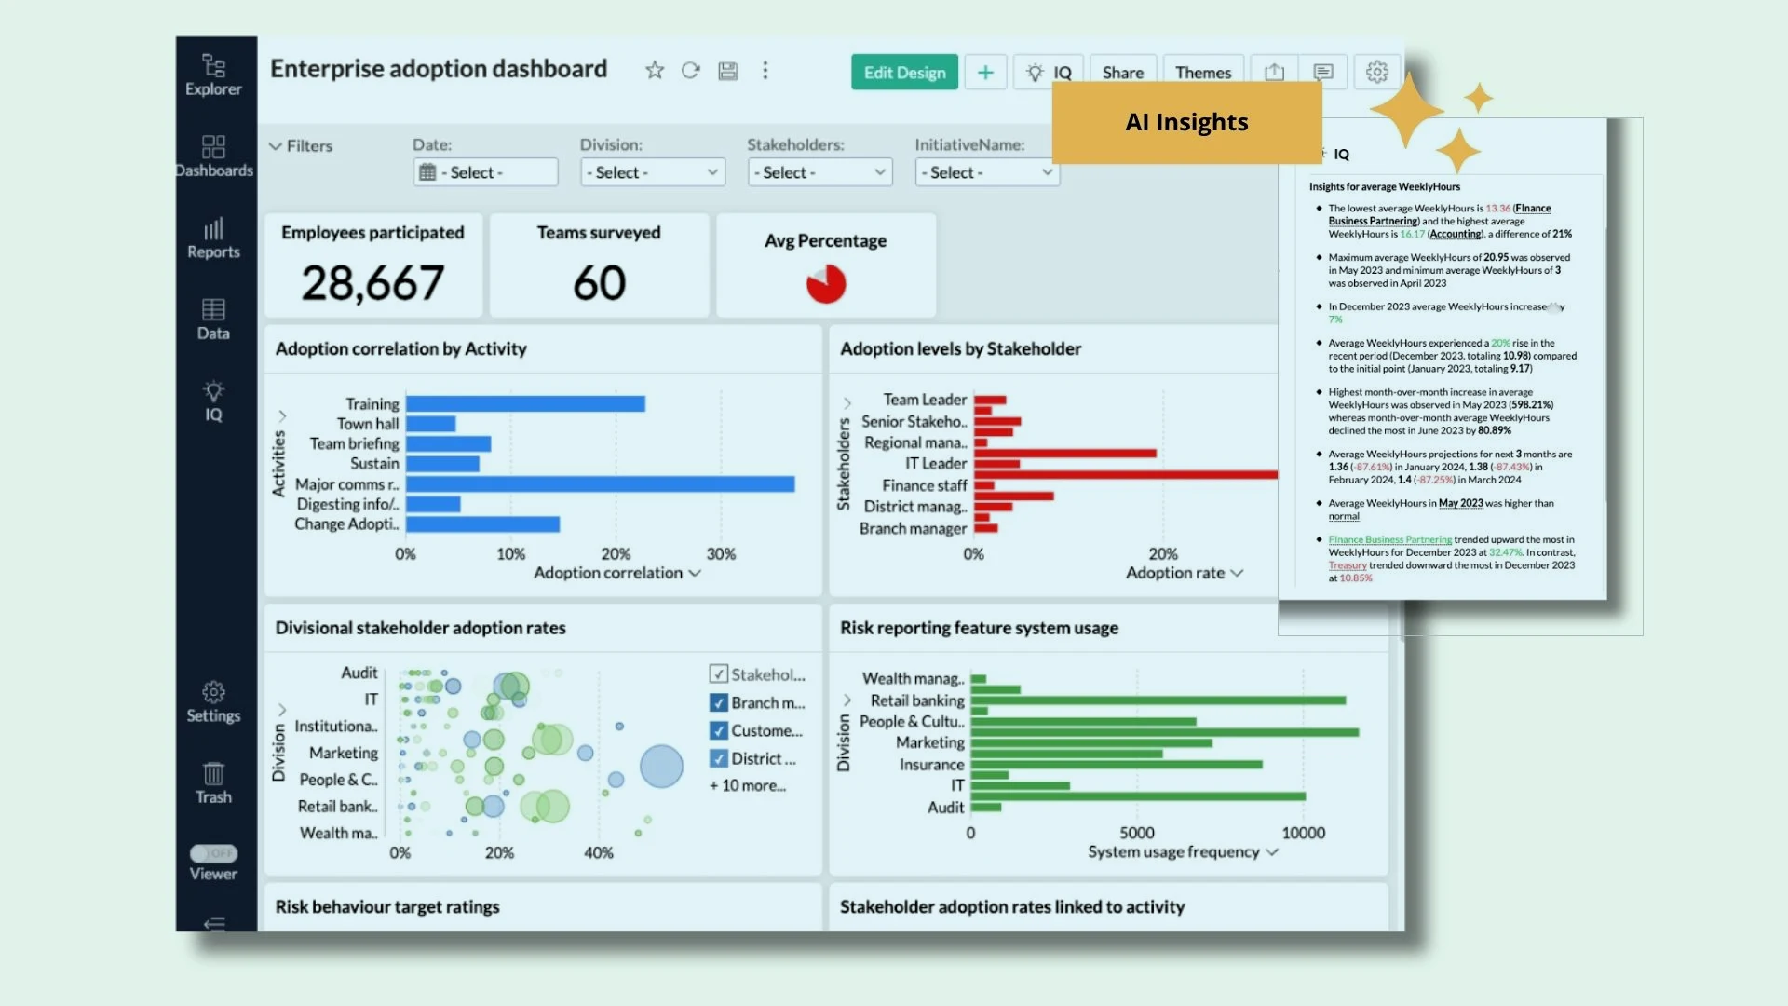Open the Adoption correlation sort dropdown
The width and height of the screenshot is (1788, 1006).
[694, 574]
